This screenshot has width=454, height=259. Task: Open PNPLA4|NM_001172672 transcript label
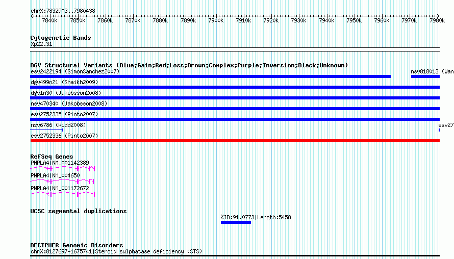tap(60, 188)
